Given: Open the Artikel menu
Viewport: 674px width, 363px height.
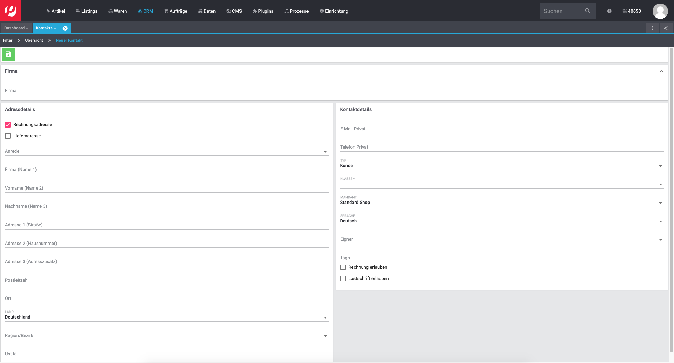Looking at the screenshot, I should tap(56, 11).
